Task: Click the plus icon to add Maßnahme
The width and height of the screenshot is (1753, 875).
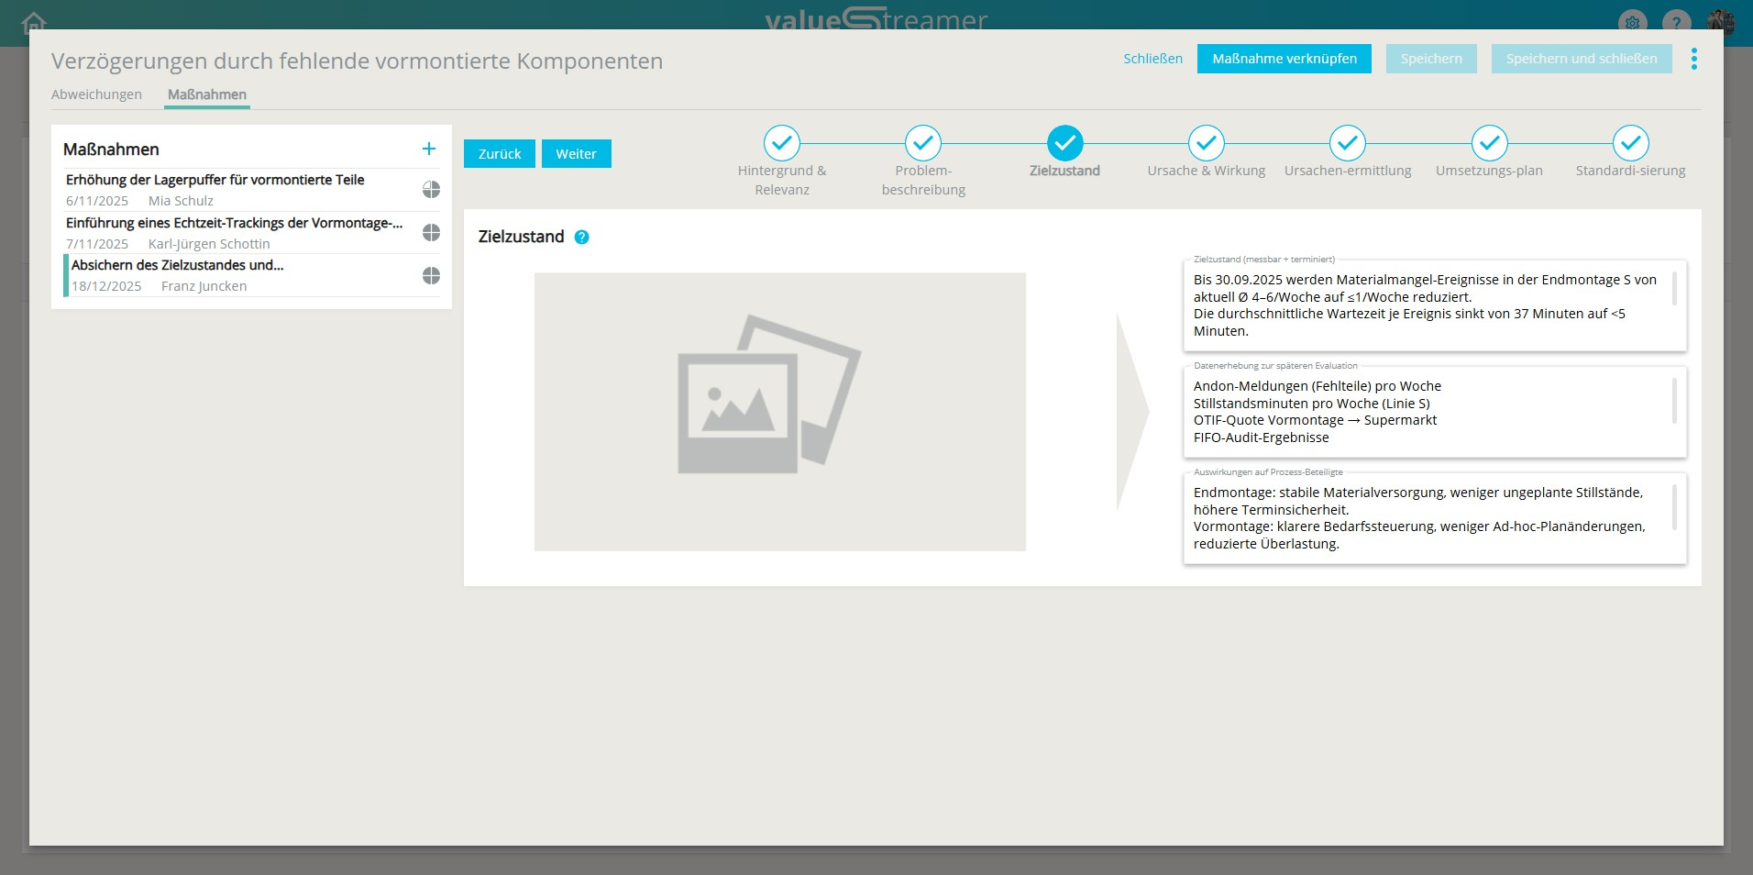Action: pos(428,149)
